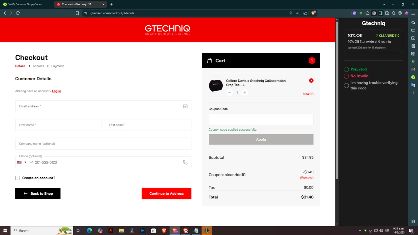The image size is (418, 235).
Task: Open Lightroom Classic from taskbar
Action: point(143,231)
